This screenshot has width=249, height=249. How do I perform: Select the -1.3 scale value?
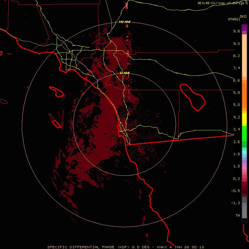235,203
